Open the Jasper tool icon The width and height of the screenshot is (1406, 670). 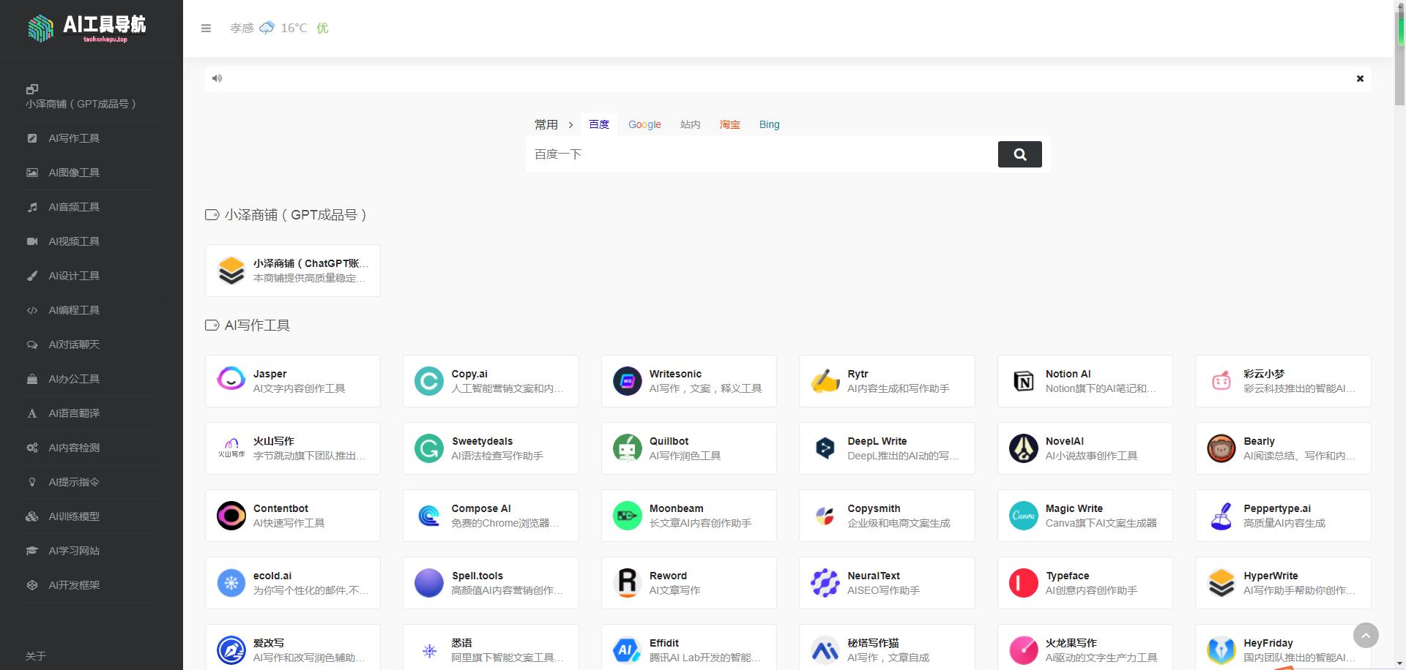pyautogui.click(x=231, y=380)
